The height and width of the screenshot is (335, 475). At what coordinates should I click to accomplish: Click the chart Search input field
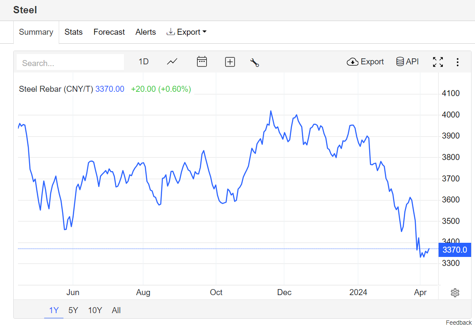pyautogui.click(x=70, y=63)
